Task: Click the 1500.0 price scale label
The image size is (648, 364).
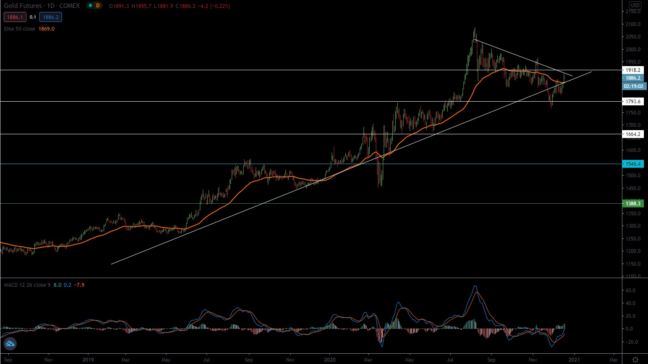Action: tap(633, 176)
